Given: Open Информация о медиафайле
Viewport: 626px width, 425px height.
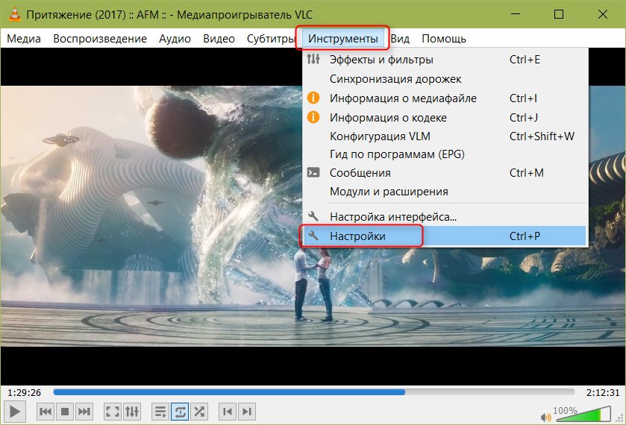Looking at the screenshot, I should pyautogui.click(x=444, y=98).
